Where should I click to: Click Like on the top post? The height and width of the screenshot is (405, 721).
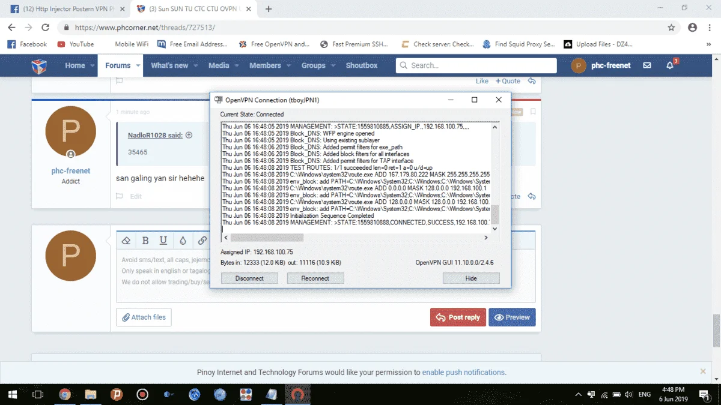point(482,81)
